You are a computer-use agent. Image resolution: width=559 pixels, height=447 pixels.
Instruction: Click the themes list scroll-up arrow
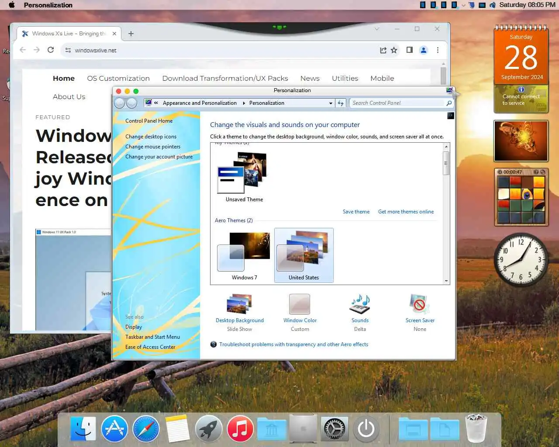(x=446, y=147)
